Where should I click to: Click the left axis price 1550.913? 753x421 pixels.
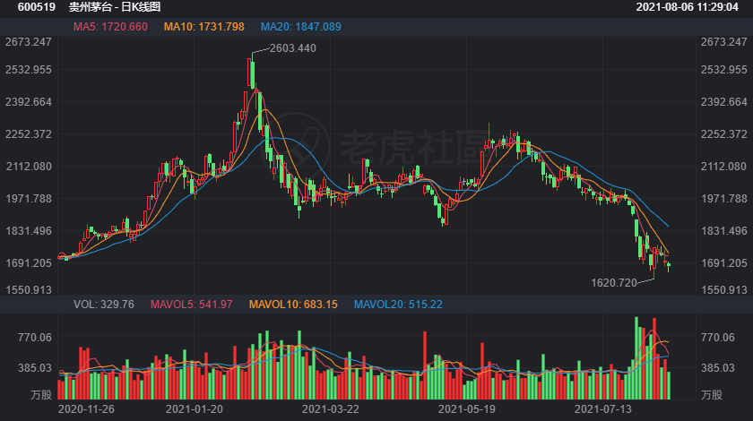[x=29, y=289]
